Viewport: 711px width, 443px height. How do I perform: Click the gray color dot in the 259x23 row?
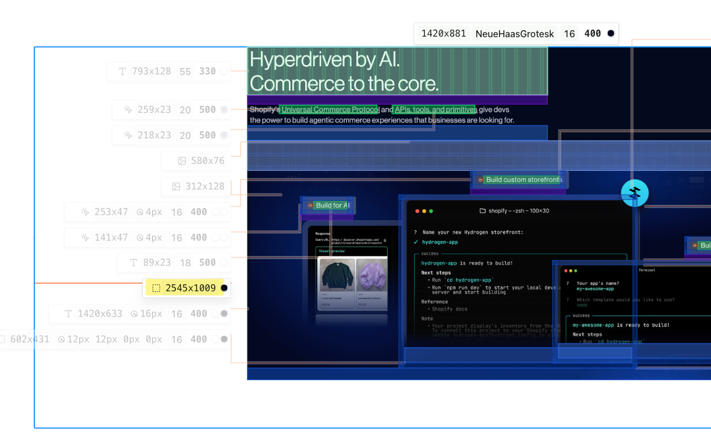[x=224, y=109]
